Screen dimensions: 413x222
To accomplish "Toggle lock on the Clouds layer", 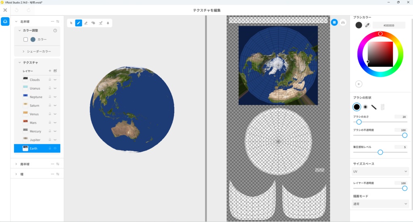I will (x=50, y=80).
